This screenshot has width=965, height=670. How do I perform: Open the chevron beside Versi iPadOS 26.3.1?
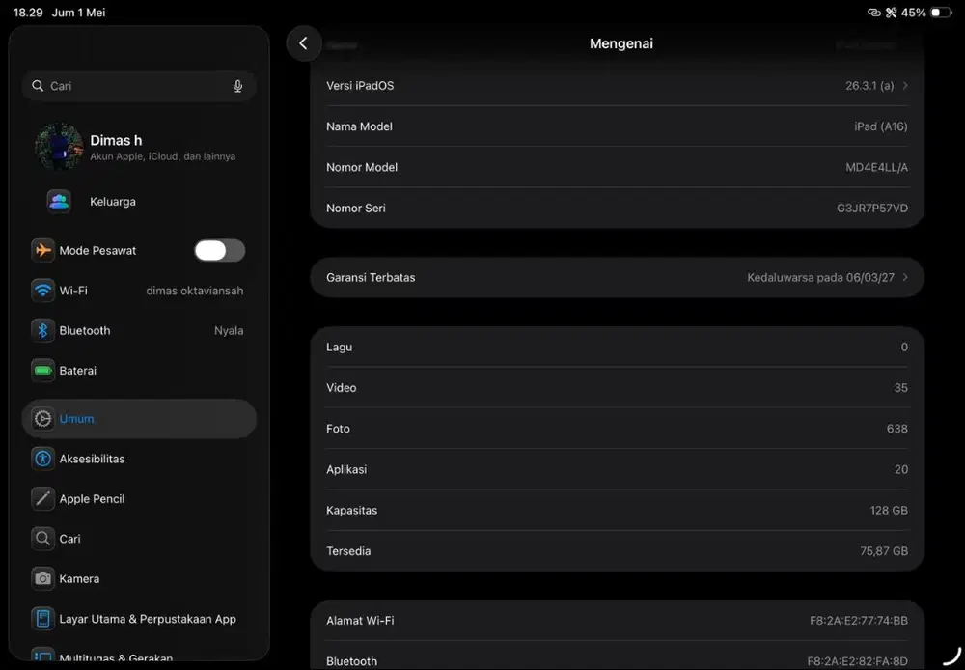coord(905,86)
